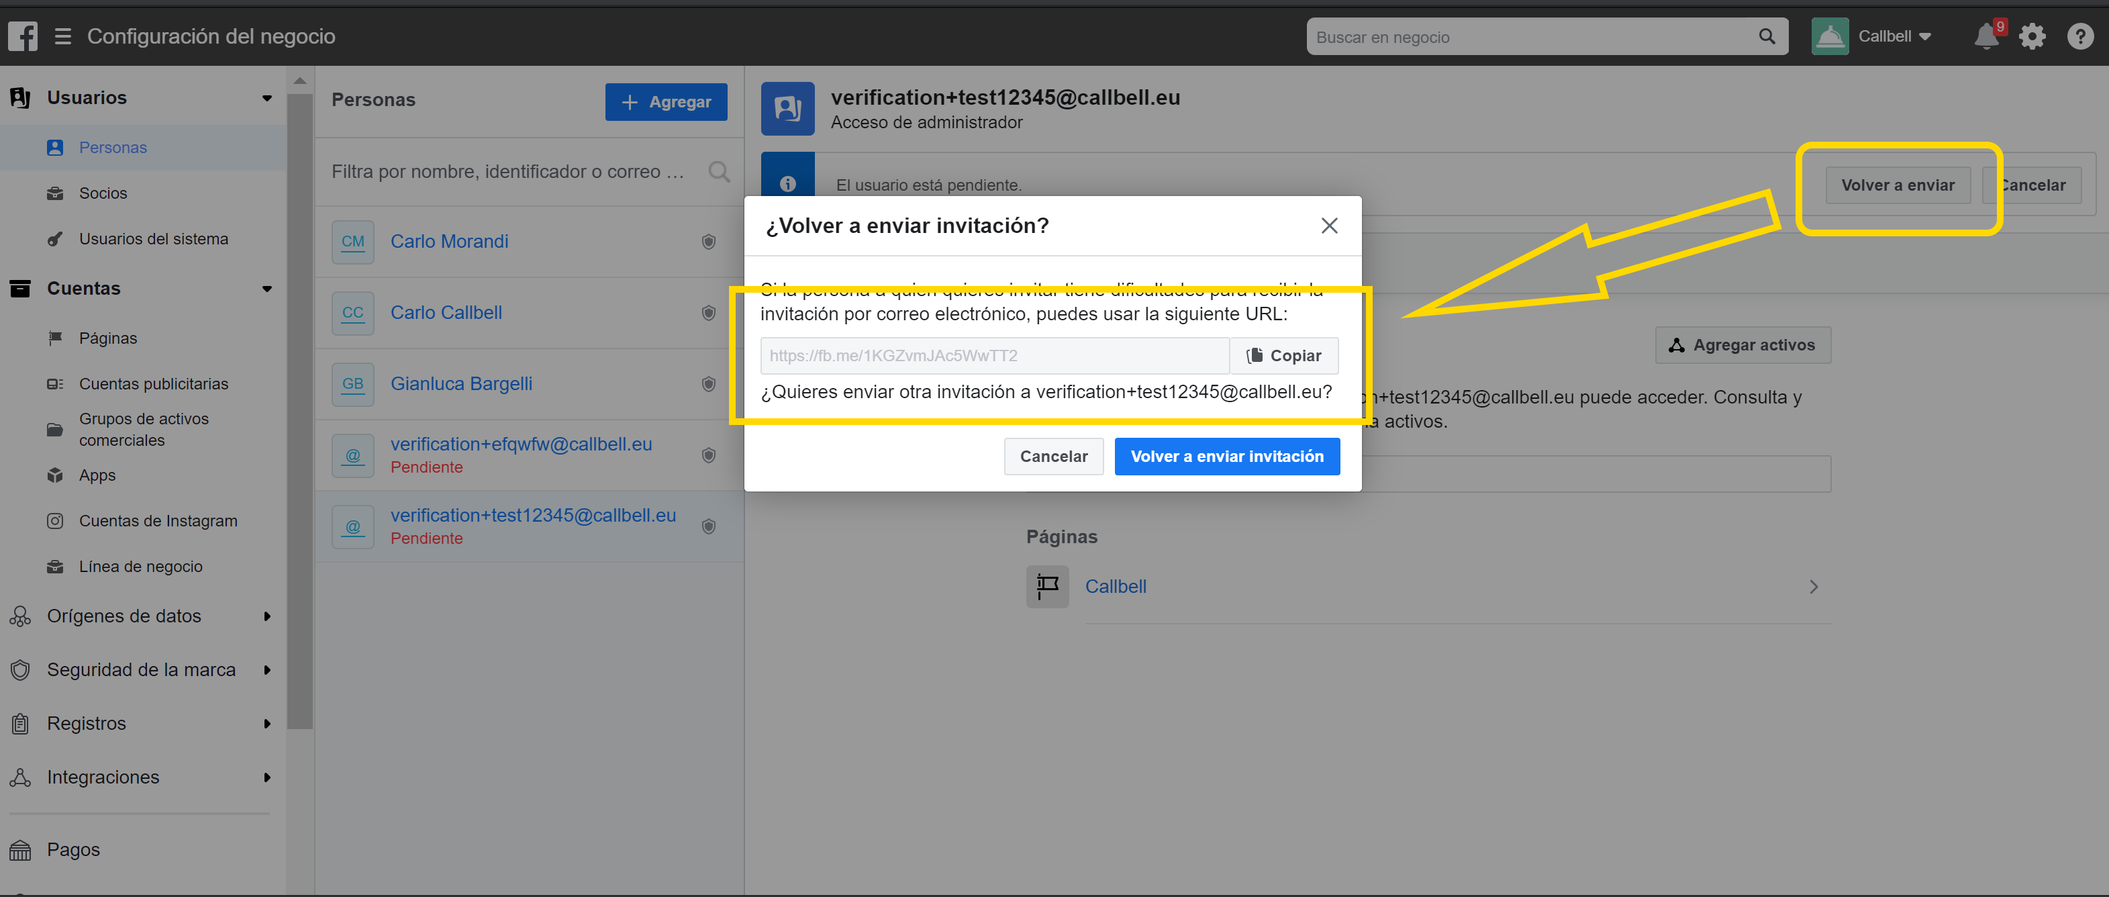Image resolution: width=2109 pixels, height=897 pixels.
Task: Click the people filter search icon
Action: (719, 172)
